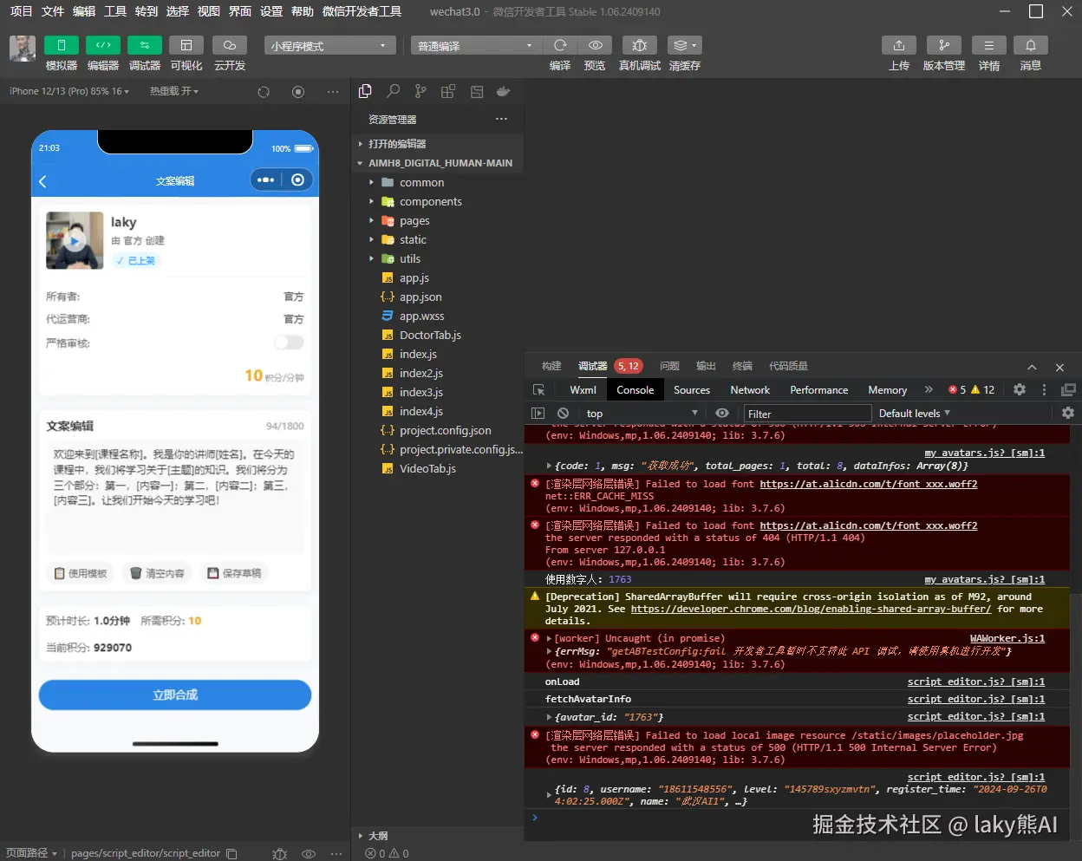The height and width of the screenshot is (861, 1082).
Task: Open the search icon in the editor sidebar
Action: tap(393, 91)
